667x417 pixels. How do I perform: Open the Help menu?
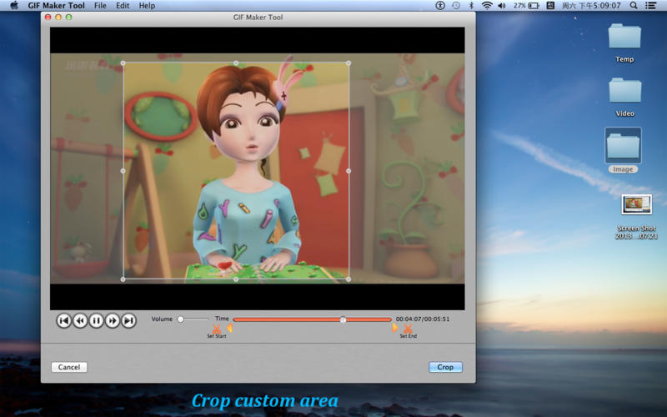click(147, 6)
